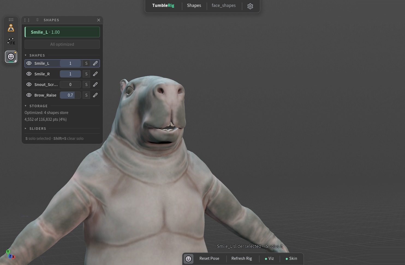Click the Smile_L · 1.00 header bar

[62, 32]
